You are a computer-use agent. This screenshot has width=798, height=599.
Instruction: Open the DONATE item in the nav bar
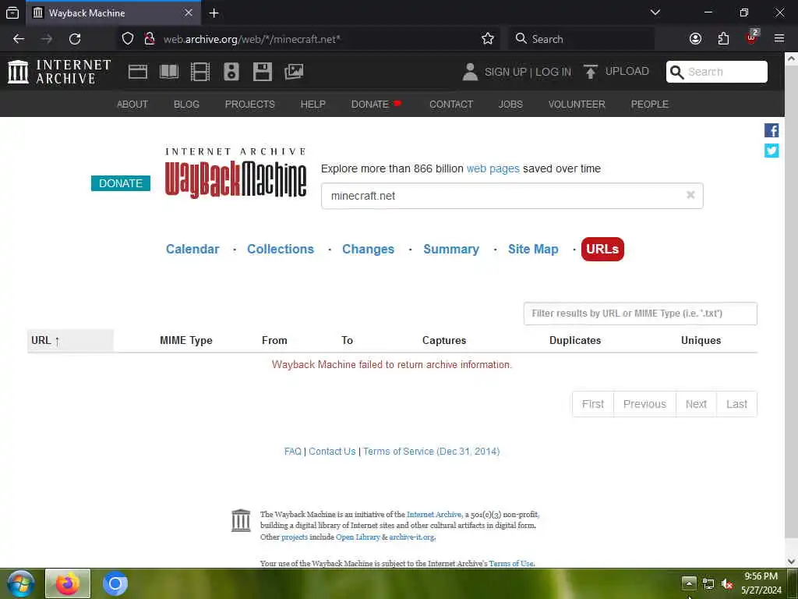tap(376, 104)
